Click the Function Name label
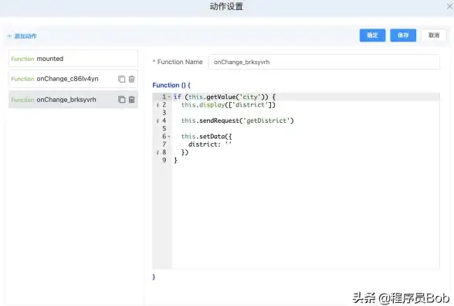The image size is (454, 306). click(179, 62)
